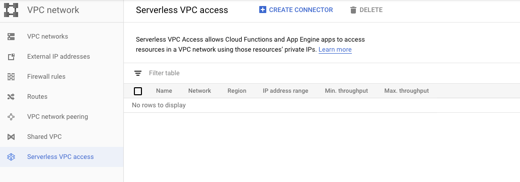Click the VPC networks sidebar icon
The width and height of the screenshot is (520, 182).
(11, 37)
